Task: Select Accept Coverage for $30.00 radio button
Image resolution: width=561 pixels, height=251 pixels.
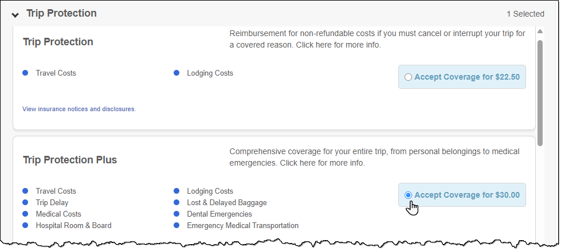Action: 408,195
